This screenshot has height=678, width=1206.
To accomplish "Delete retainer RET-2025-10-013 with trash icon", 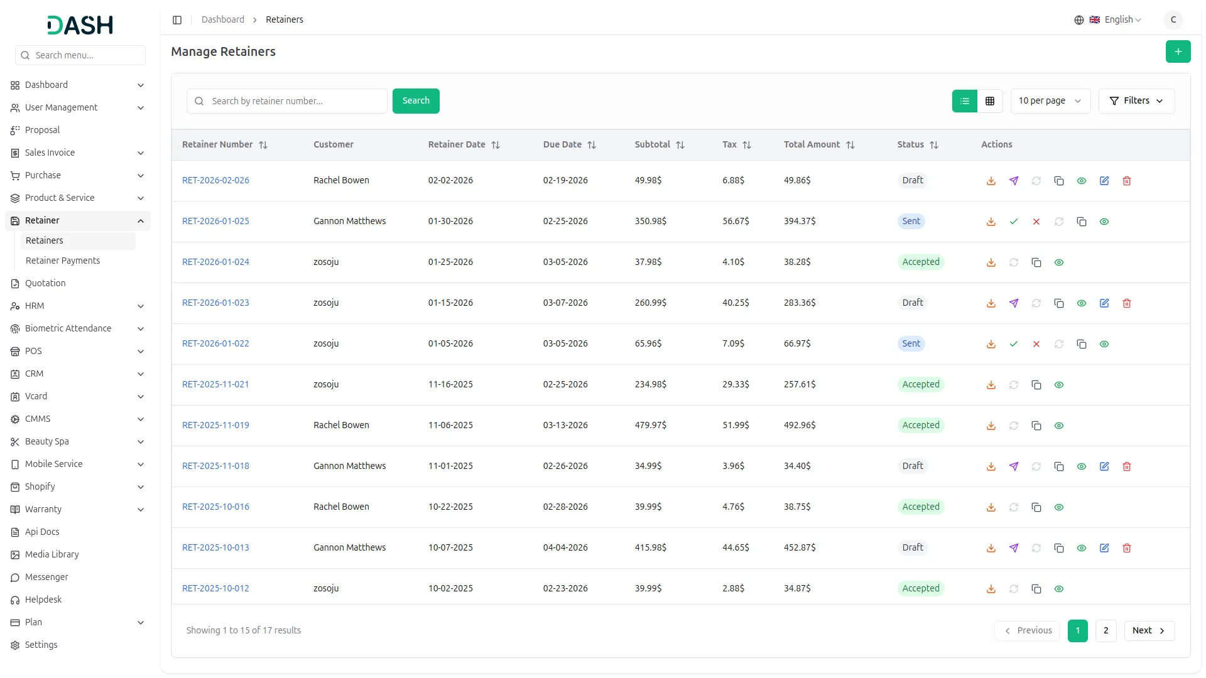I will [1126, 548].
